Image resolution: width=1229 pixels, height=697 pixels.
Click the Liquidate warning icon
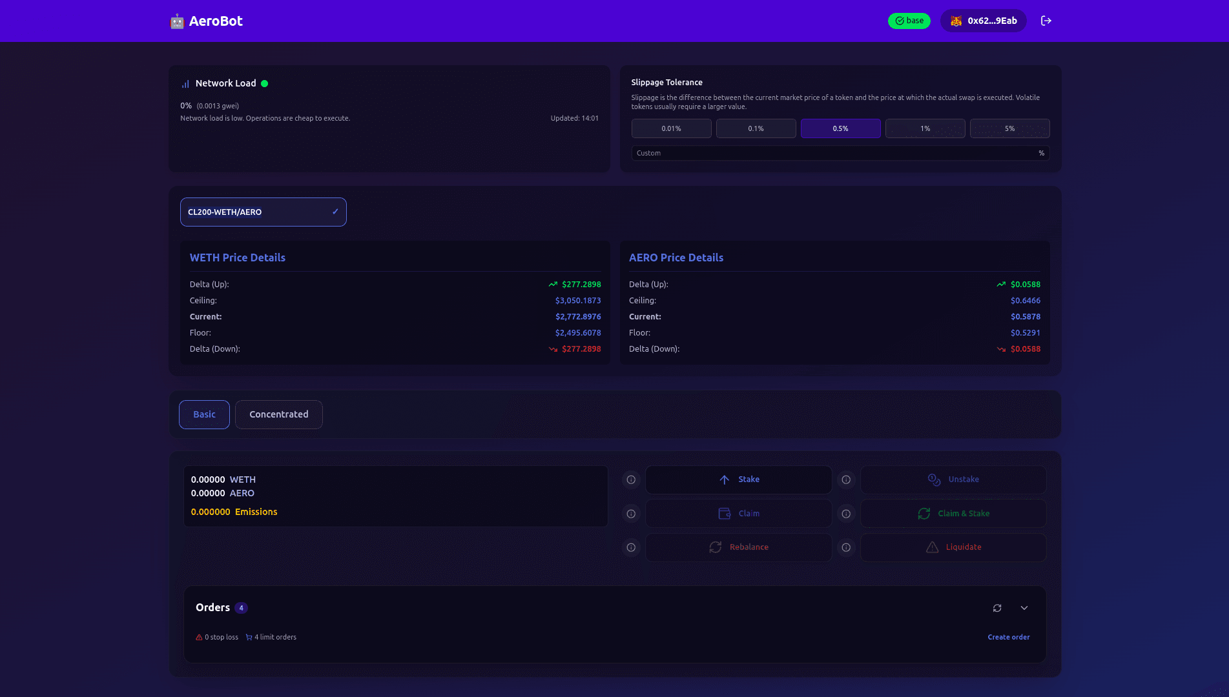click(x=932, y=547)
